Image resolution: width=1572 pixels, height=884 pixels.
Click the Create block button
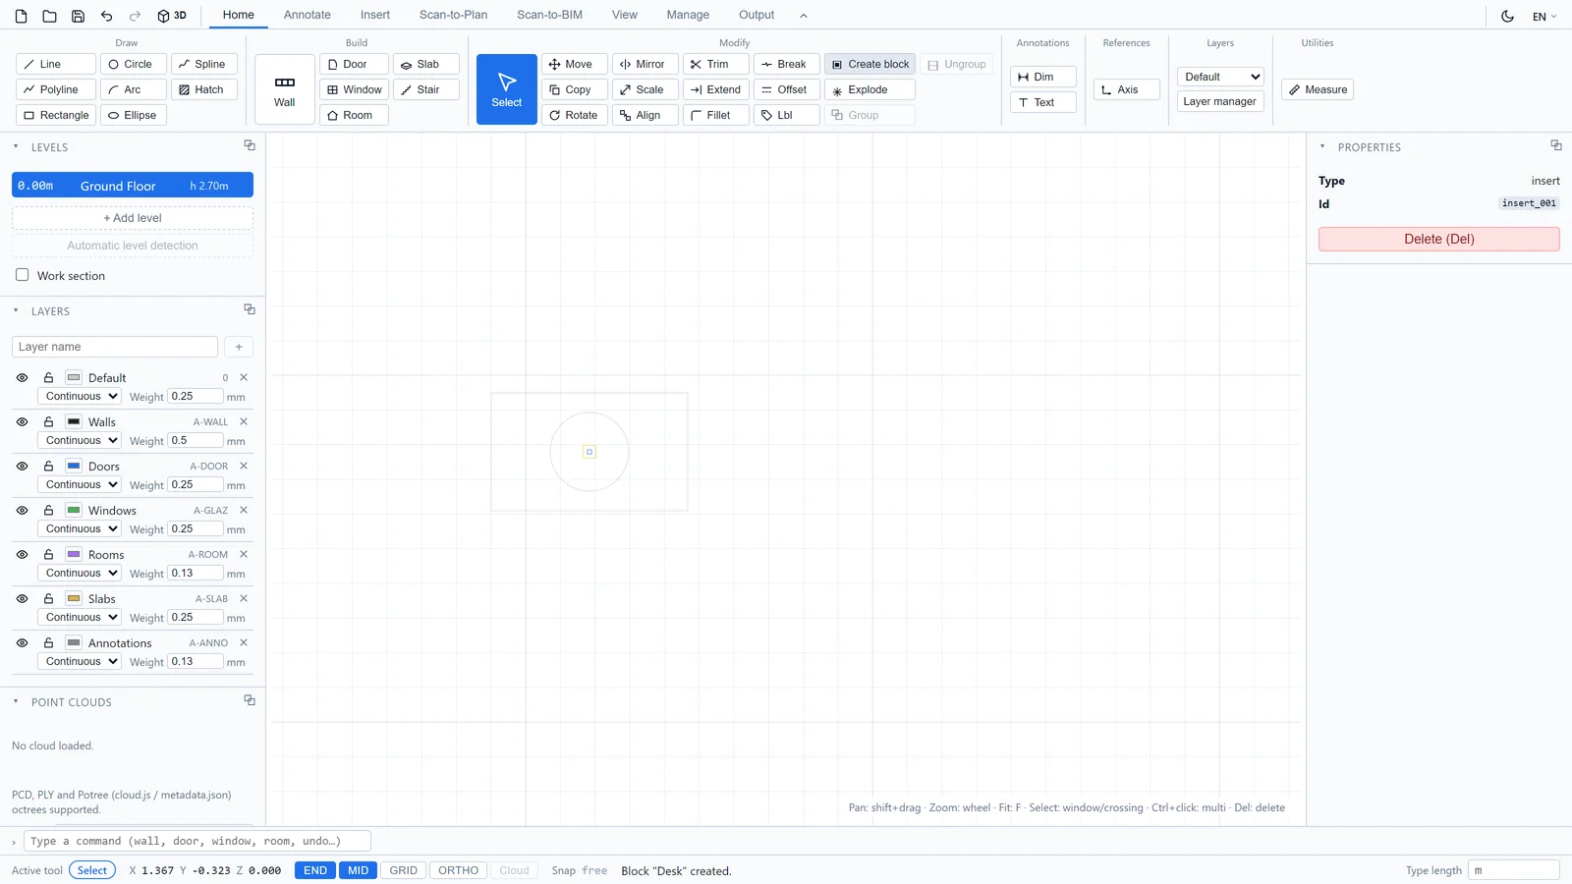[870, 64]
